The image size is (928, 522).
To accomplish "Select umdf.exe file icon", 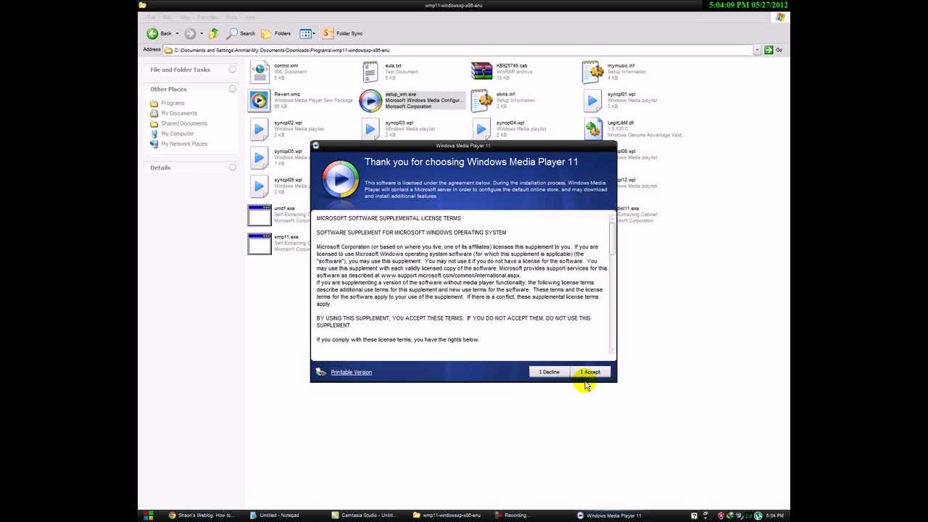I will 260,215.
